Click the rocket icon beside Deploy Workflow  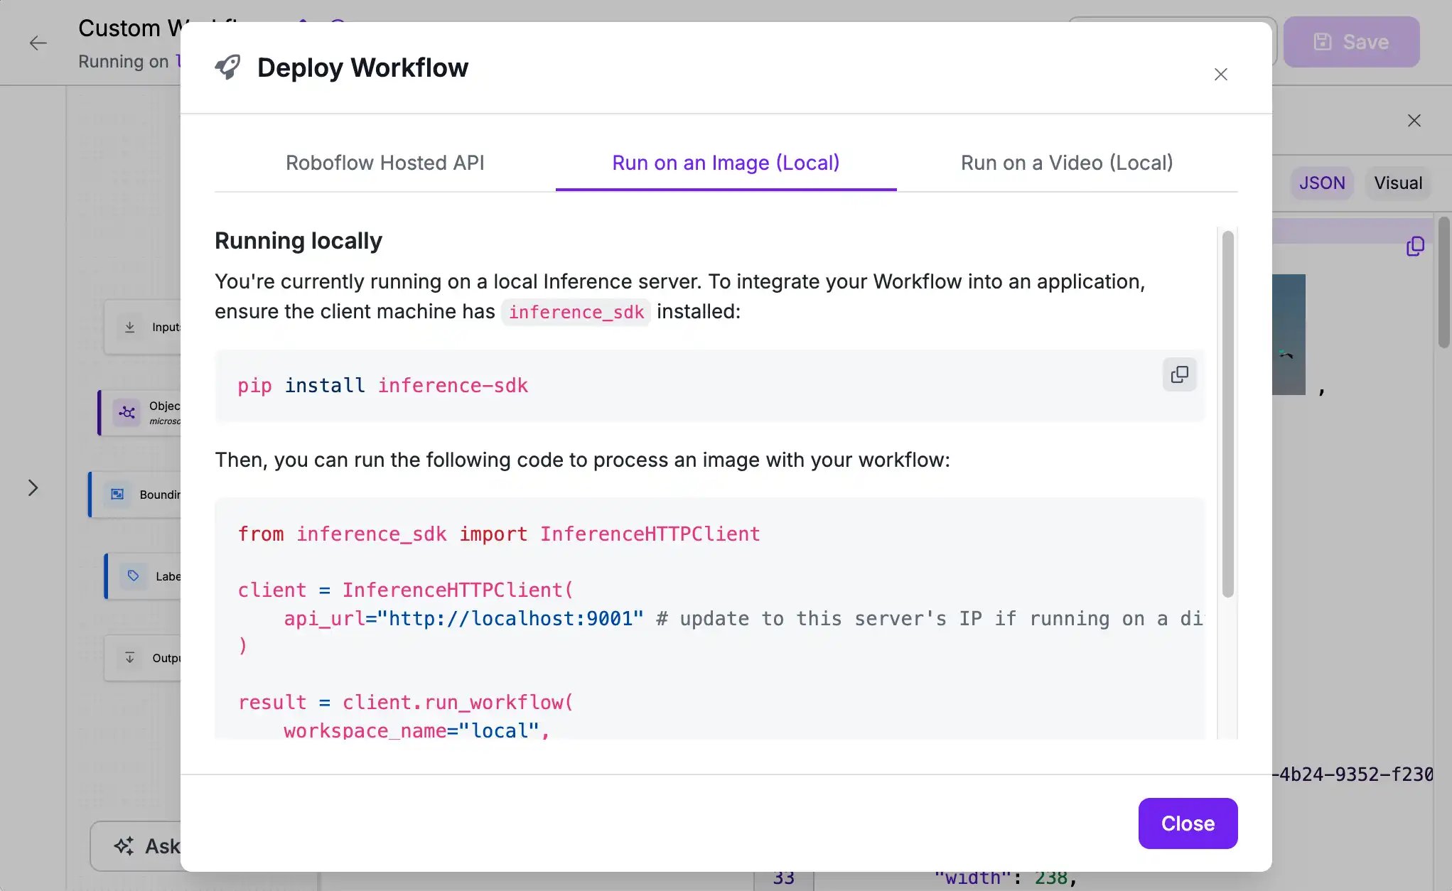coord(227,67)
